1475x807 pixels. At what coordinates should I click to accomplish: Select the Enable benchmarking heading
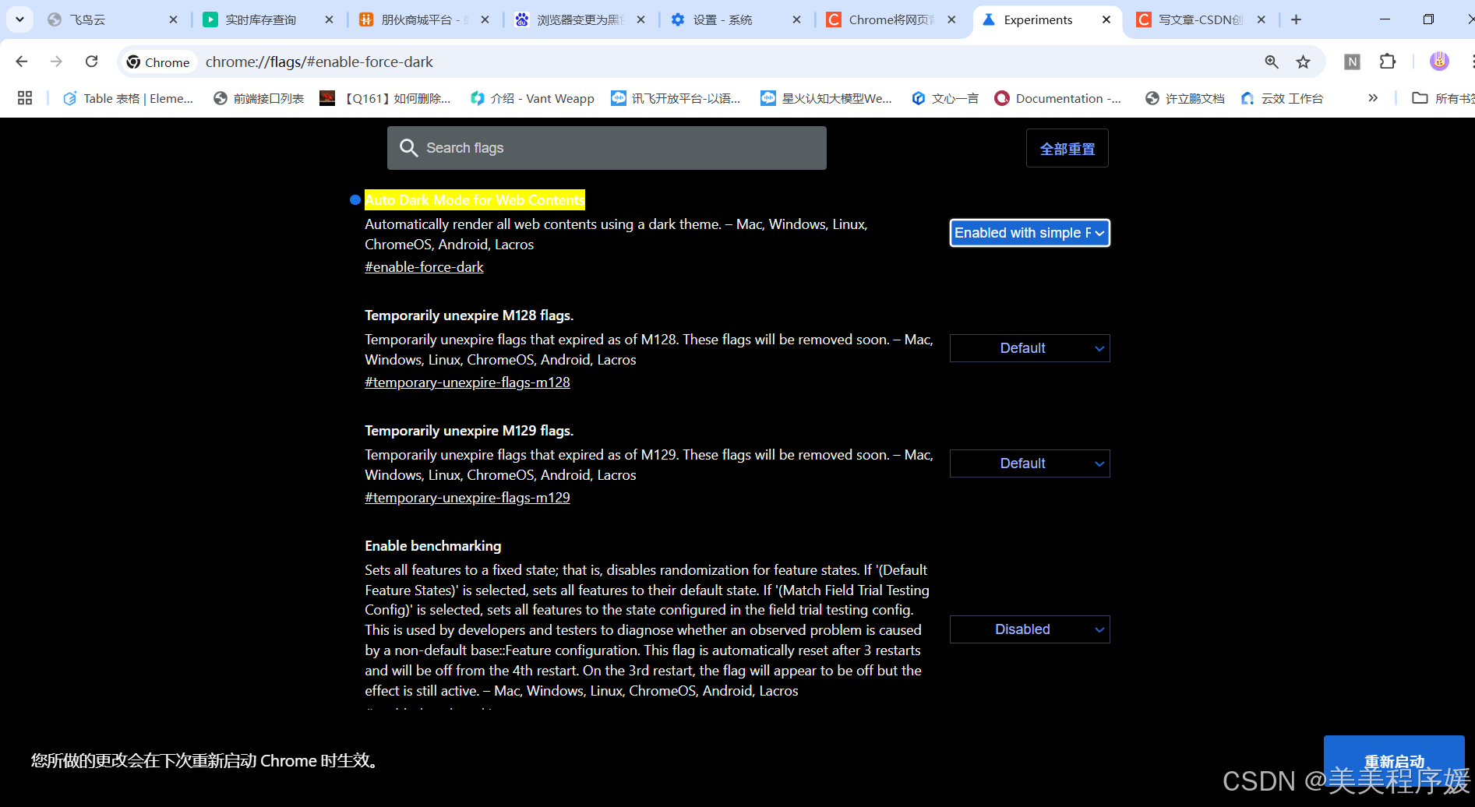click(433, 546)
